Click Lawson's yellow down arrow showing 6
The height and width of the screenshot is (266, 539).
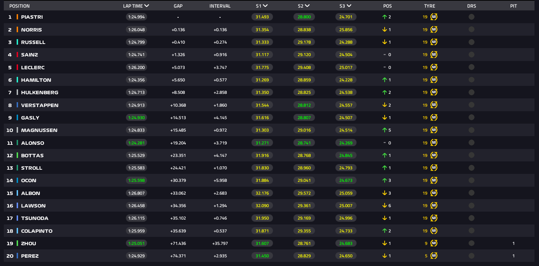pyautogui.click(x=384, y=206)
